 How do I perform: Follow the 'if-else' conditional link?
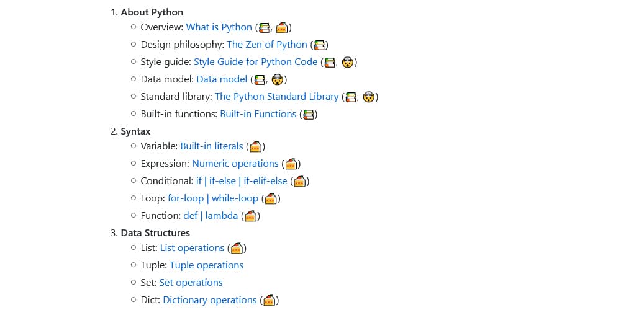point(222,181)
